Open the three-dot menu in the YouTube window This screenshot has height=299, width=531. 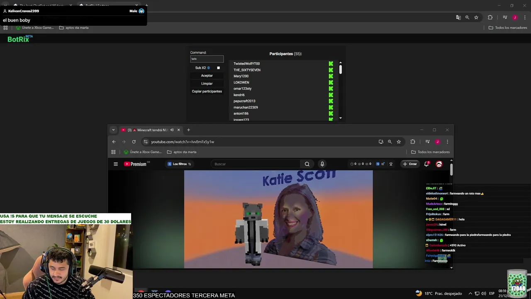[x=447, y=142]
